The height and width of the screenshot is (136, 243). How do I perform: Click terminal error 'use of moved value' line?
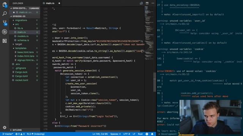click(187, 71)
